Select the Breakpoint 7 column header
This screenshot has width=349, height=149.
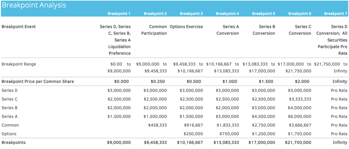pos(336,13)
